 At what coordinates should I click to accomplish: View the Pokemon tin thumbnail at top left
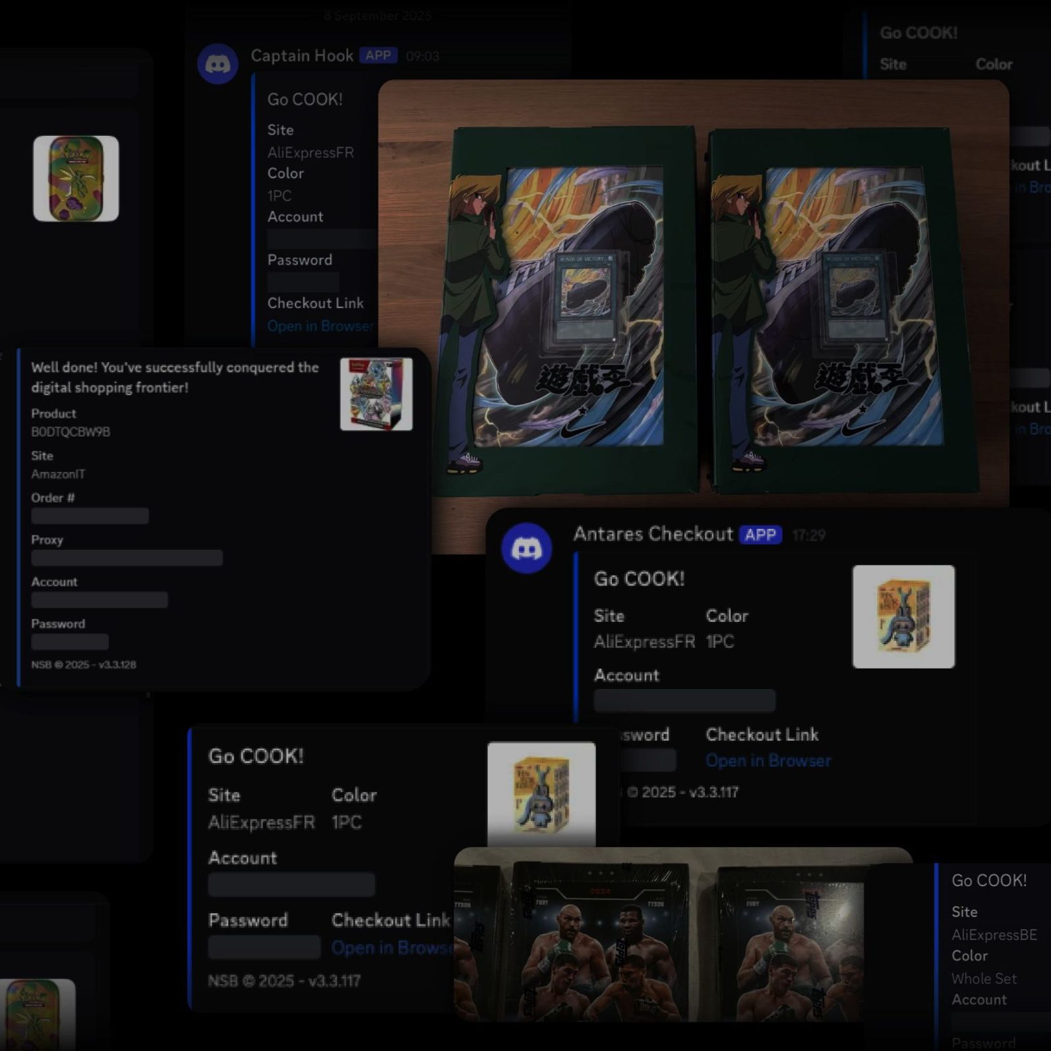click(76, 179)
